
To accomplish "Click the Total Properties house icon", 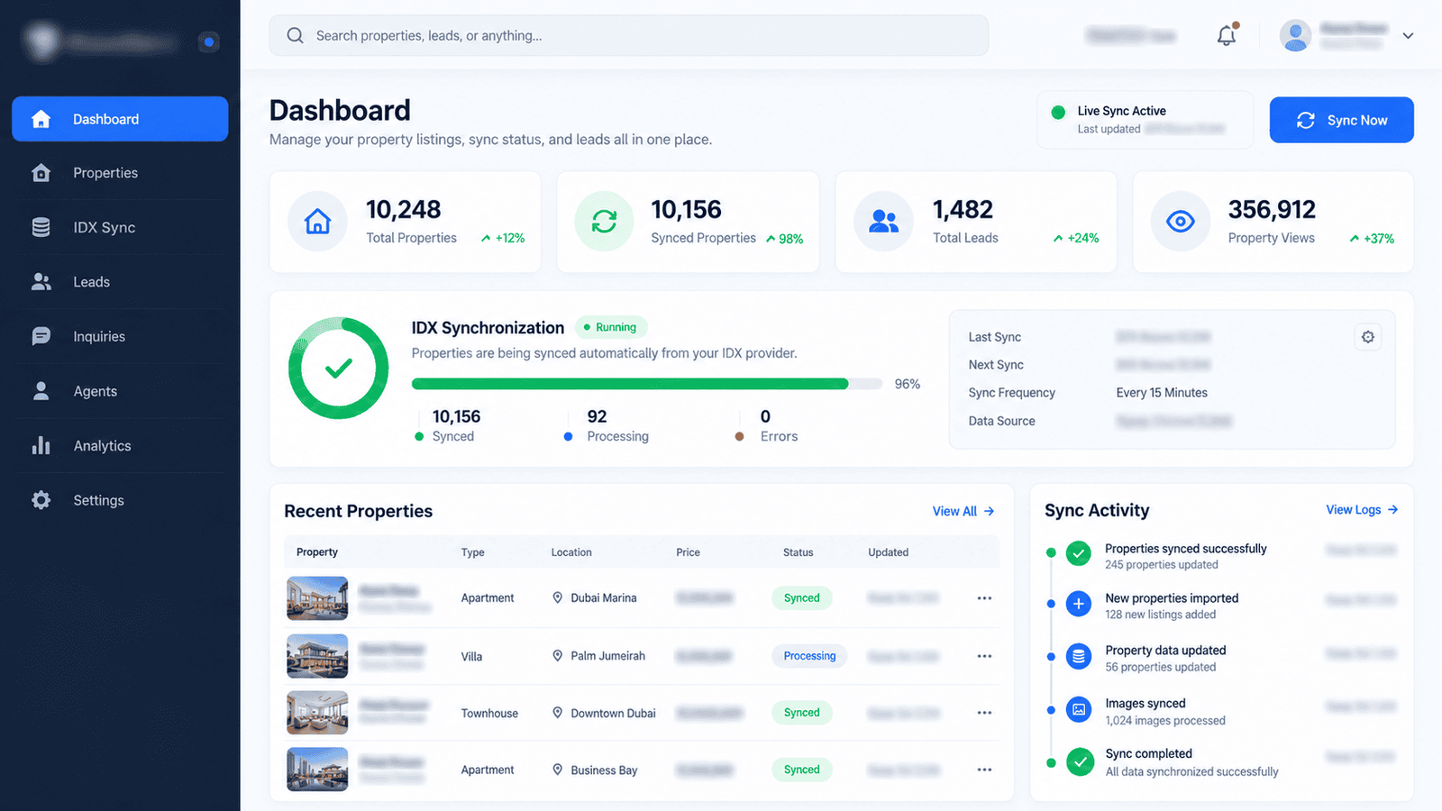I will (317, 221).
